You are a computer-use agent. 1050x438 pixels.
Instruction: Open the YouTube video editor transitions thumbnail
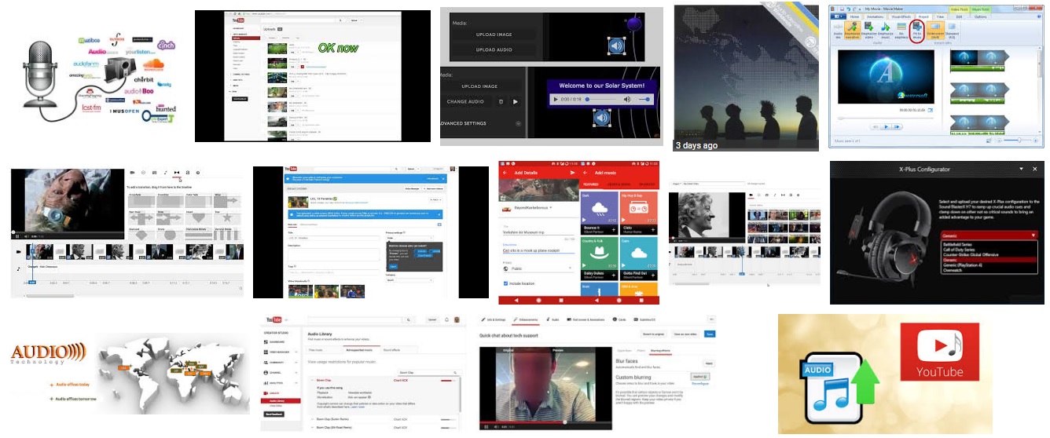point(127,232)
